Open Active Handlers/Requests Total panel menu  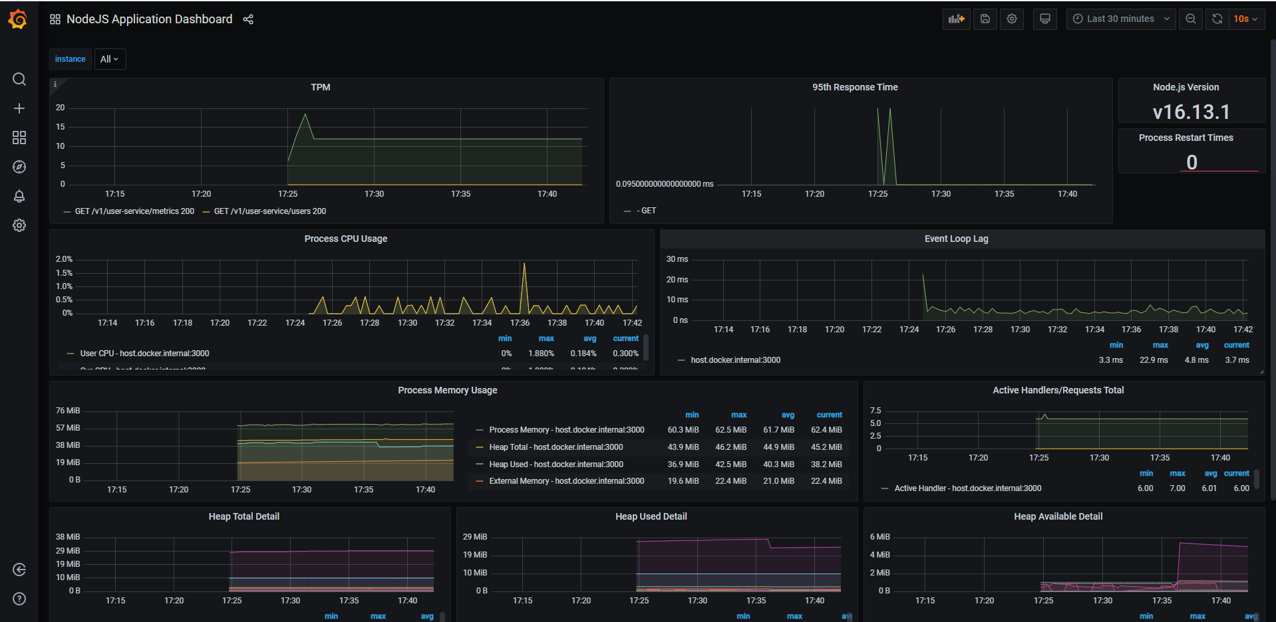1058,390
